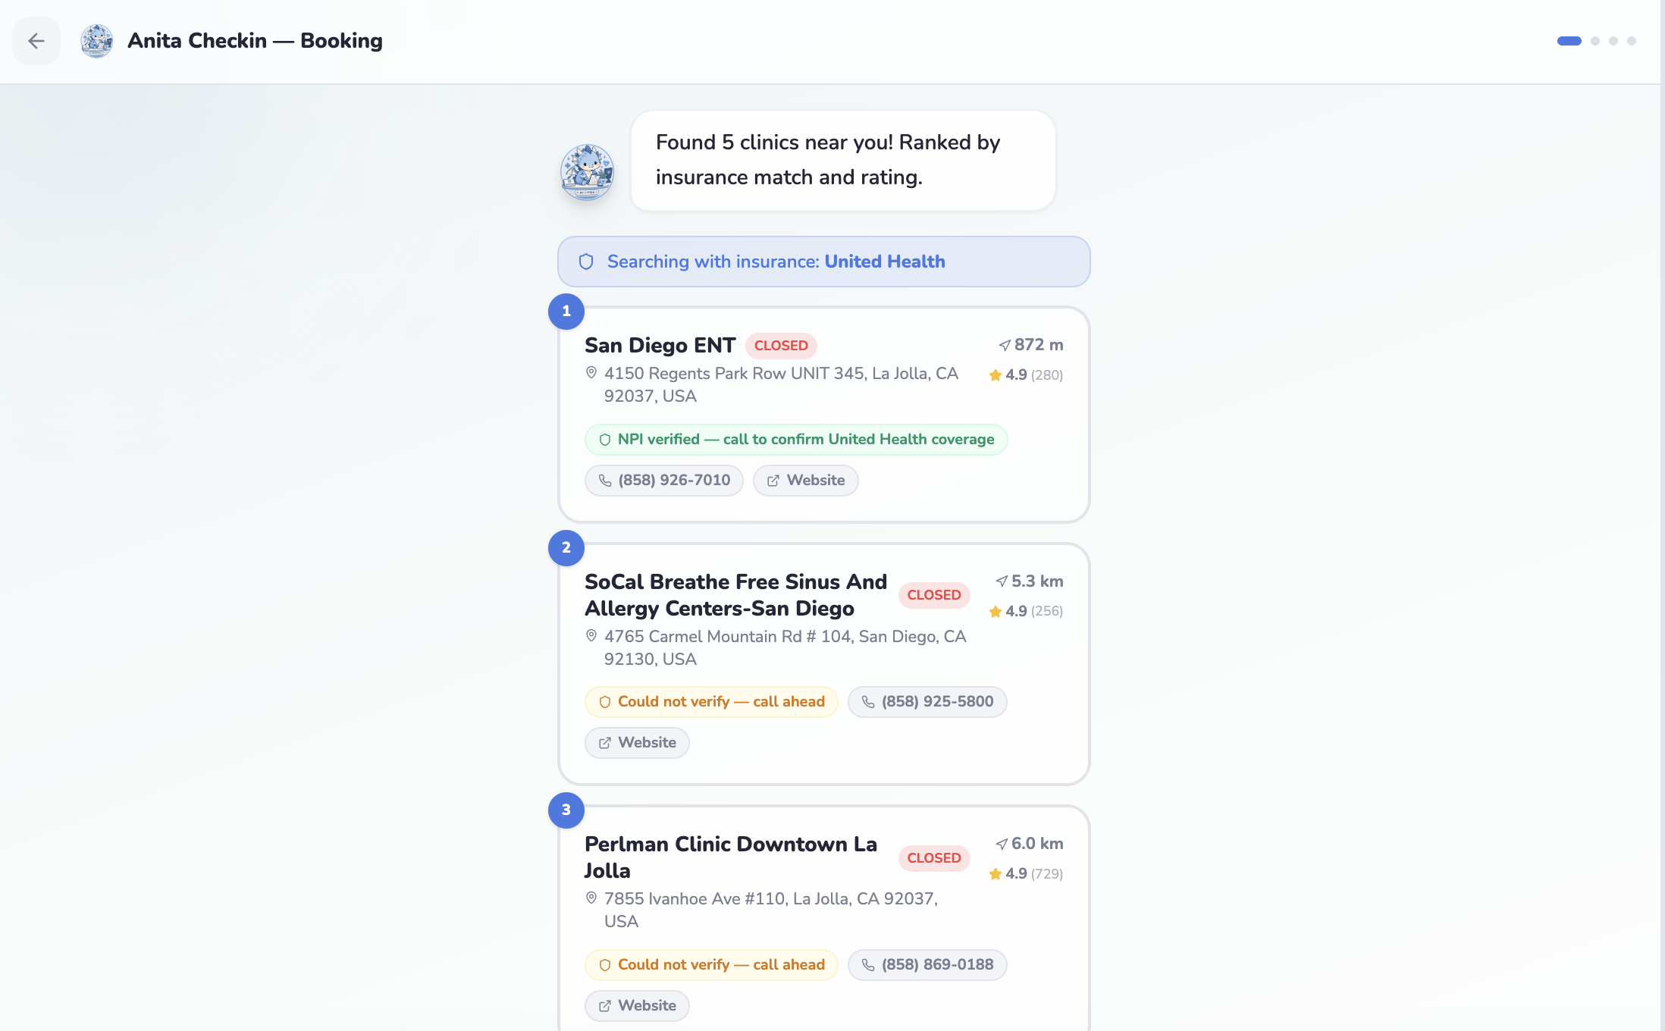1665x1031 pixels.
Task: Click the second progress step dot
Action: [1595, 41]
